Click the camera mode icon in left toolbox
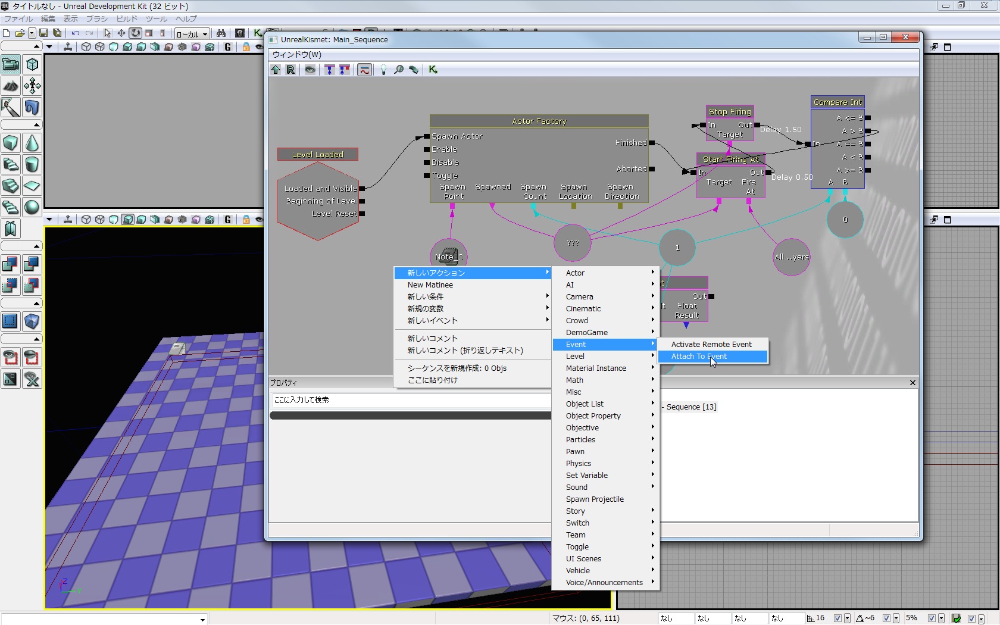The image size is (1000, 625). click(11, 64)
